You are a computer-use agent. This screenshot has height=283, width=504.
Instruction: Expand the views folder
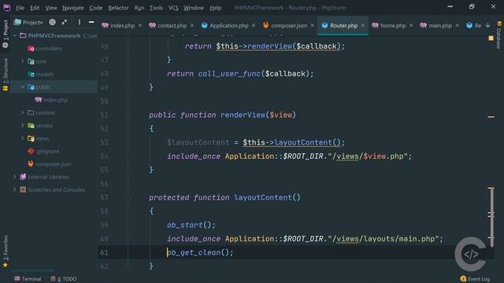pyautogui.click(x=23, y=138)
